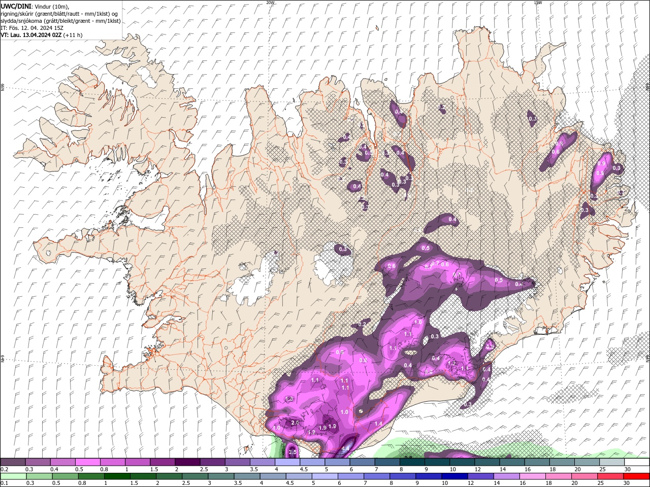Screen dimensions: 650x487
Task: Click the 'rigning/skúrir' legend description line
Action: click(x=60, y=13)
